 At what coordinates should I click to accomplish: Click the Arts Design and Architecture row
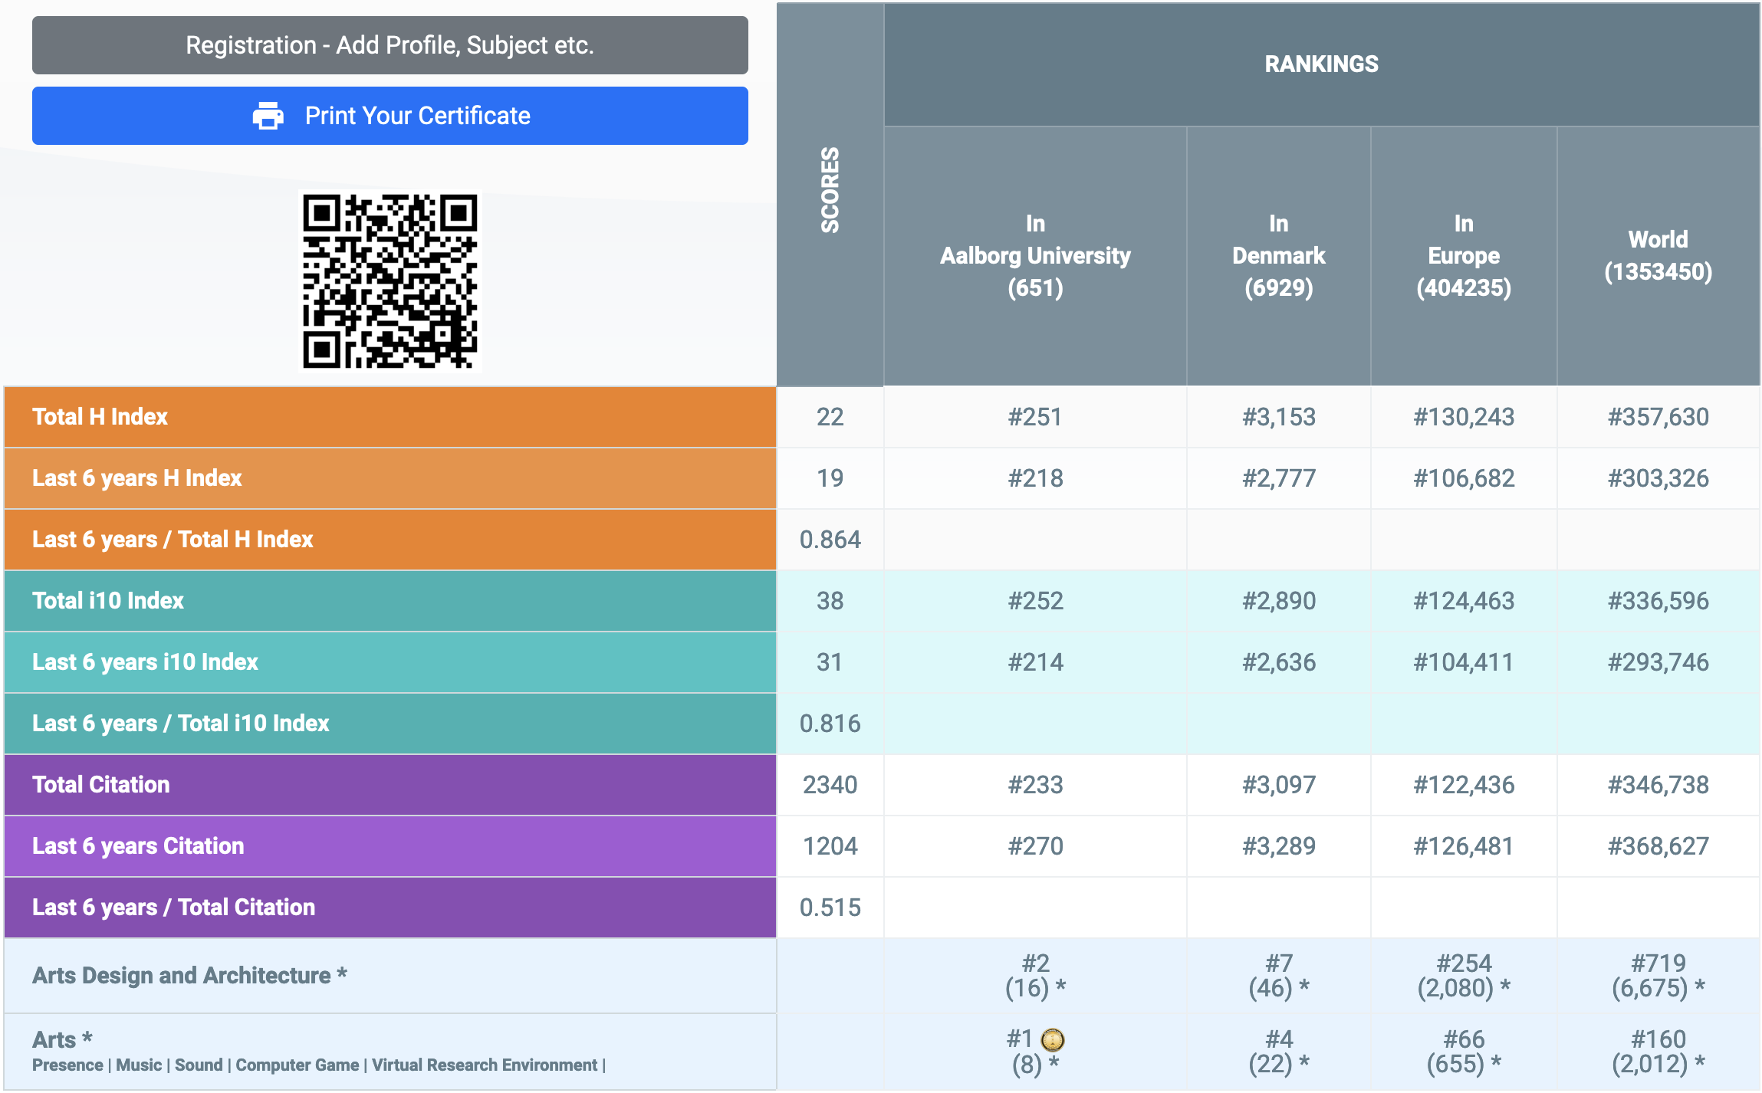(882, 976)
